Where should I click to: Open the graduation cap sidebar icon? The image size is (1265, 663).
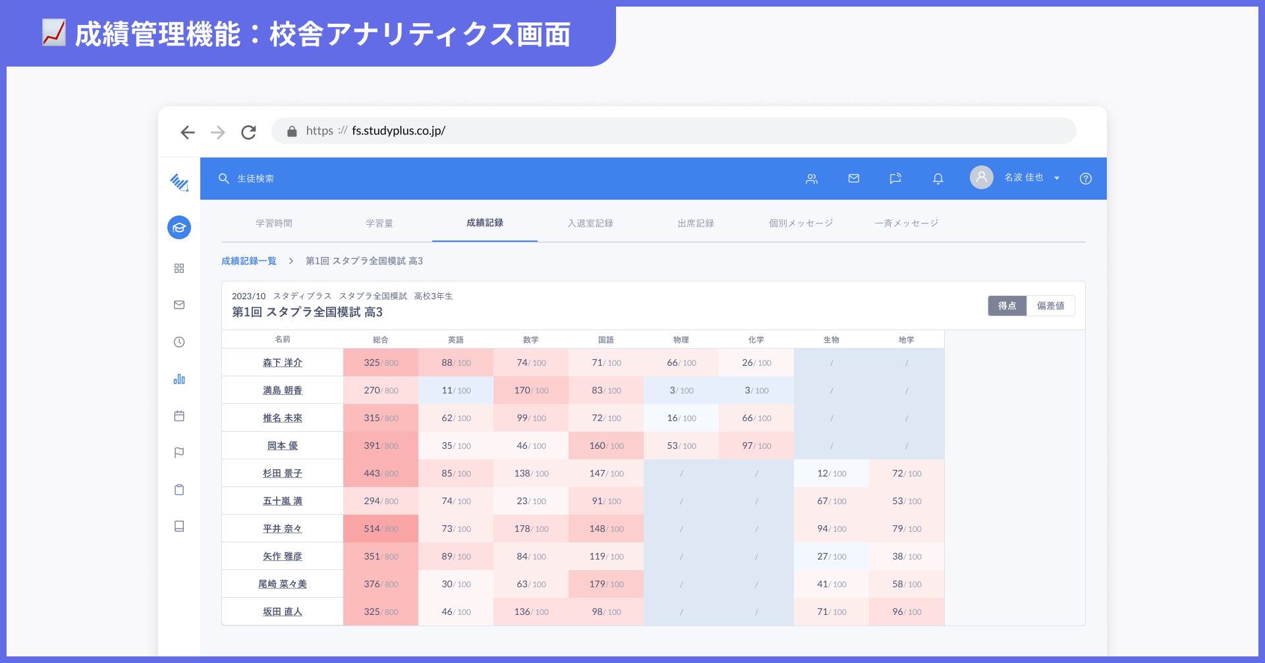pyautogui.click(x=179, y=227)
